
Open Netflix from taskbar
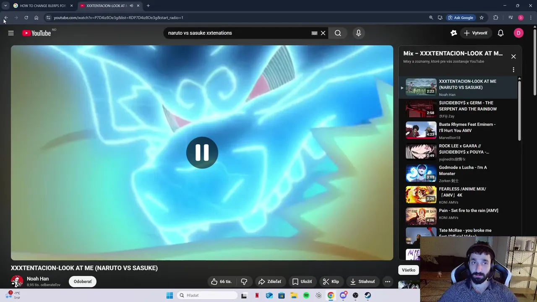coord(257,295)
